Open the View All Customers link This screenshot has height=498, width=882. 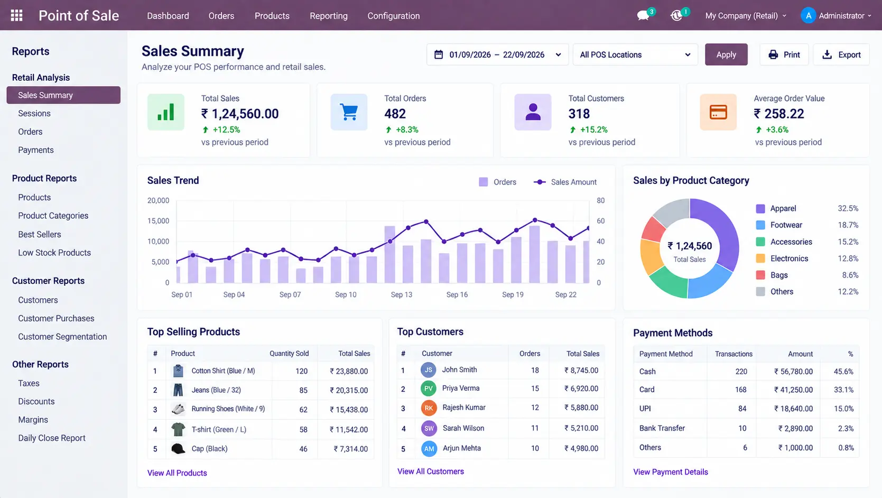tap(431, 471)
